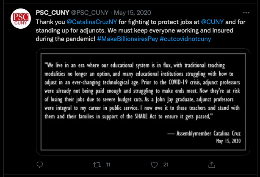
Task: Click the retweet count showing 11
Action: point(108,164)
